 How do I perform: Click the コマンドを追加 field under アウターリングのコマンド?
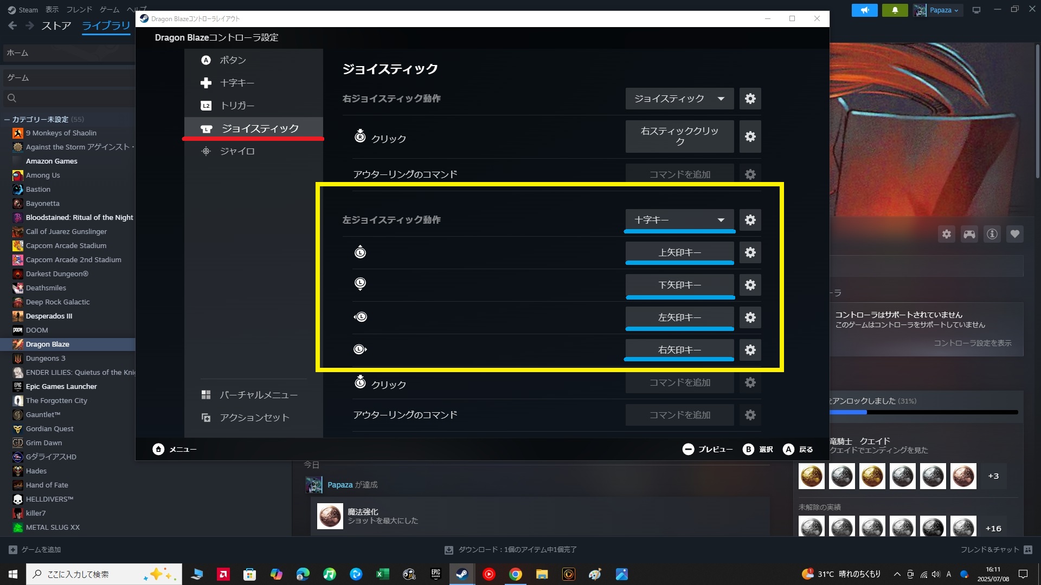679,174
